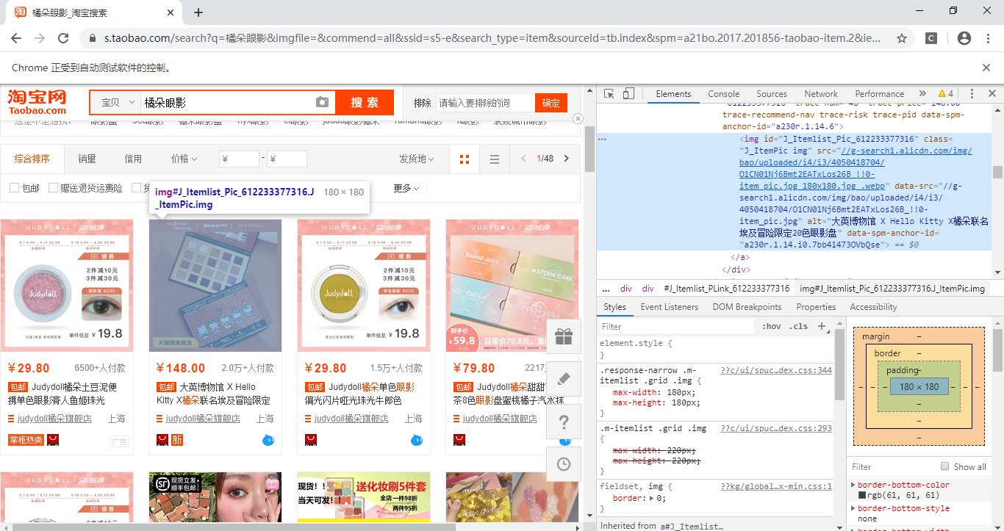Sort by 信用 seller credit
Viewport: 1004px width, 531px height.
[133, 159]
